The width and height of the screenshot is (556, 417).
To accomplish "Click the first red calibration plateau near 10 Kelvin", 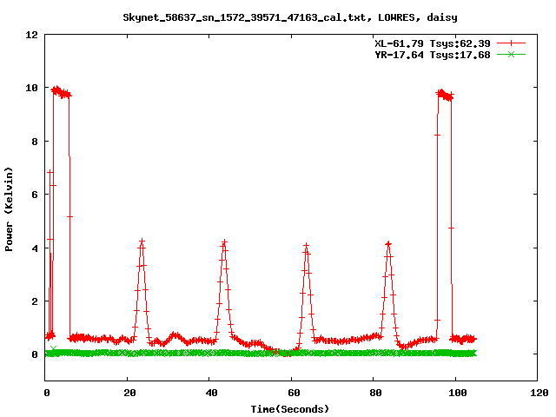I will [61, 92].
